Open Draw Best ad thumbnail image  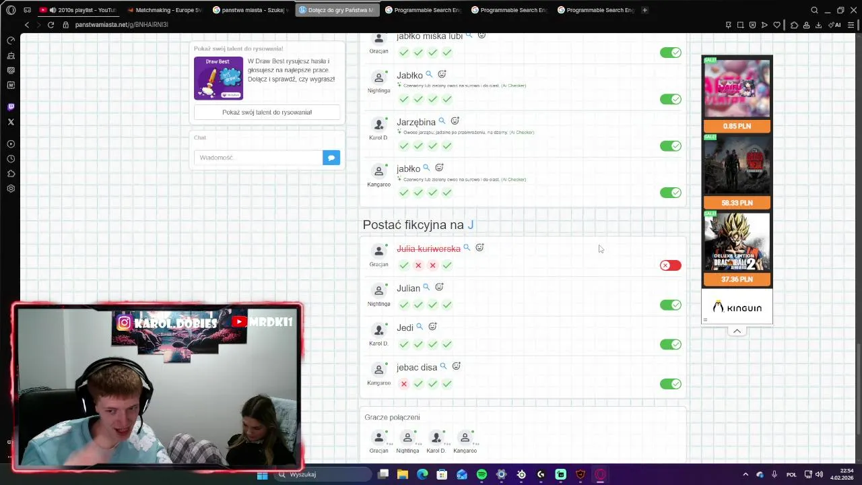pyautogui.click(x=218, y=78)
